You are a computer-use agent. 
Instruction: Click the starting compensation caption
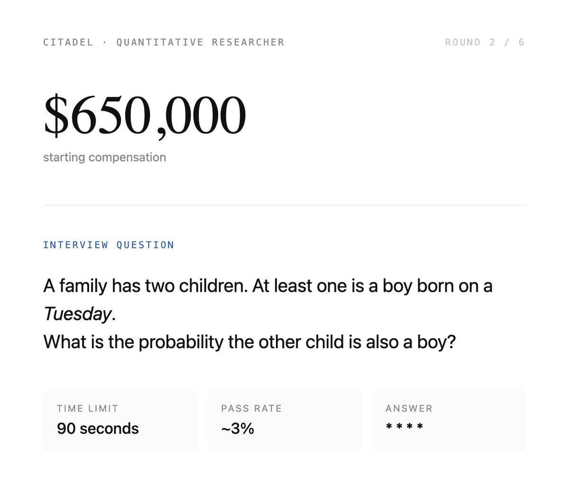(x=105, y=157)
